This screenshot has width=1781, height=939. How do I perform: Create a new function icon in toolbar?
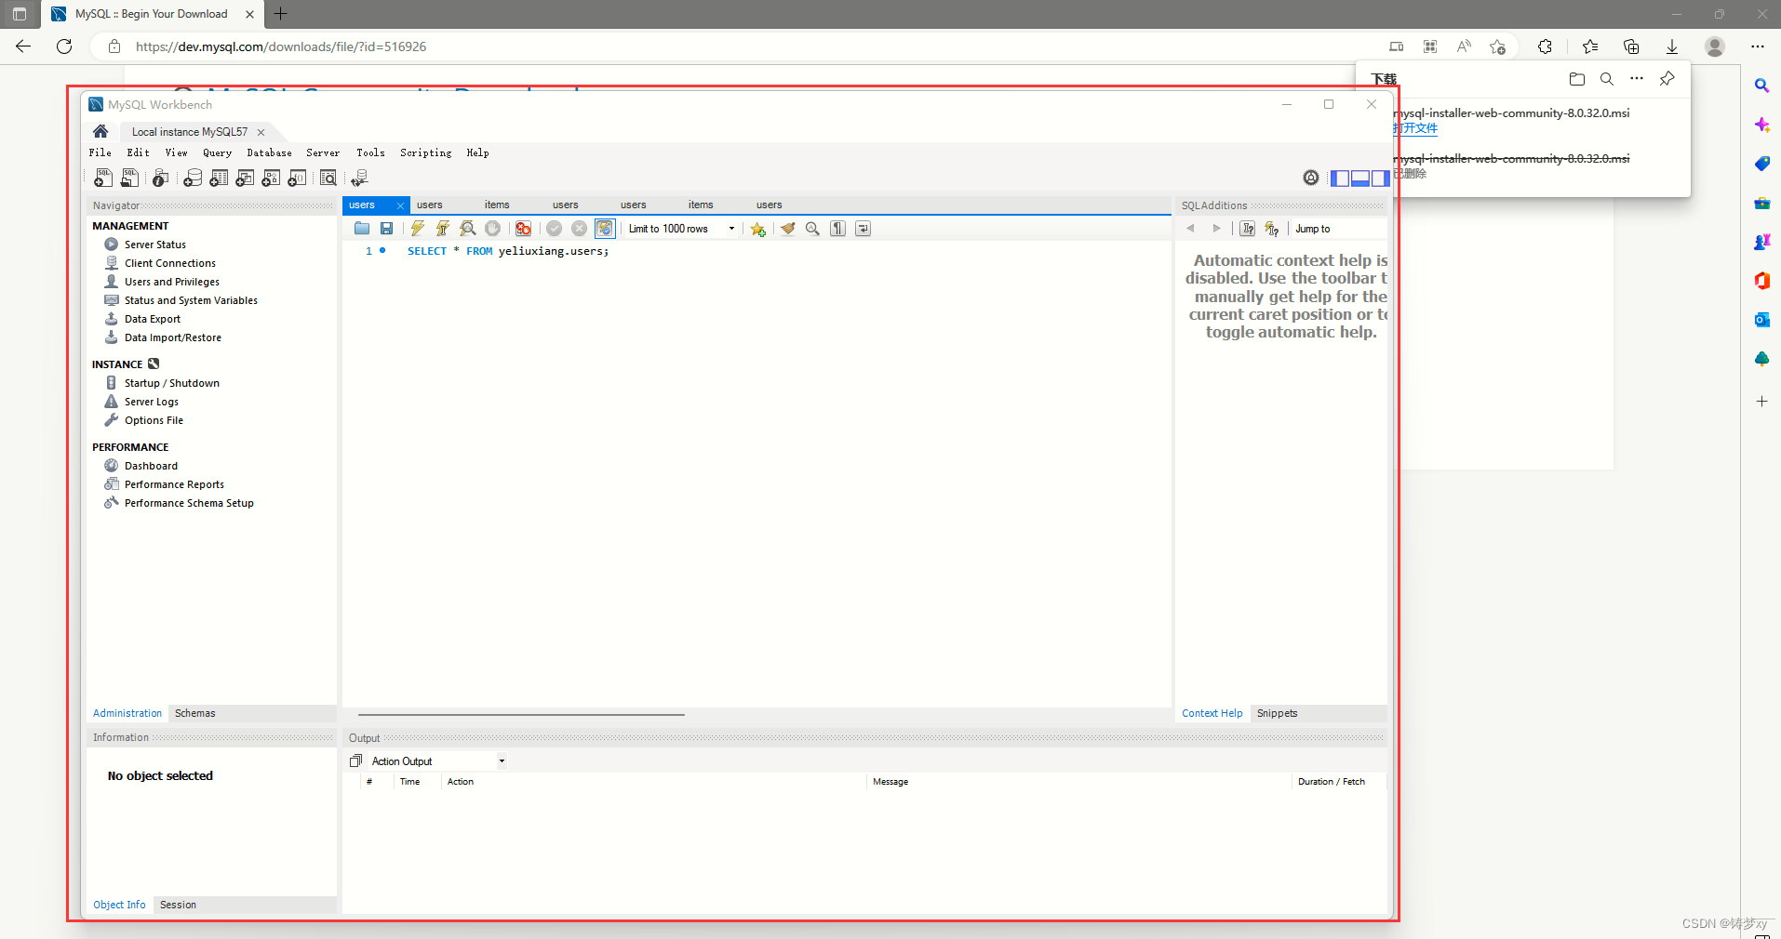[x=297, y=178]
